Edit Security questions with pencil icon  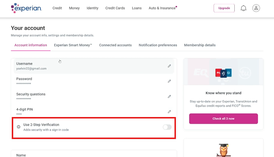[x=169, y=96]
